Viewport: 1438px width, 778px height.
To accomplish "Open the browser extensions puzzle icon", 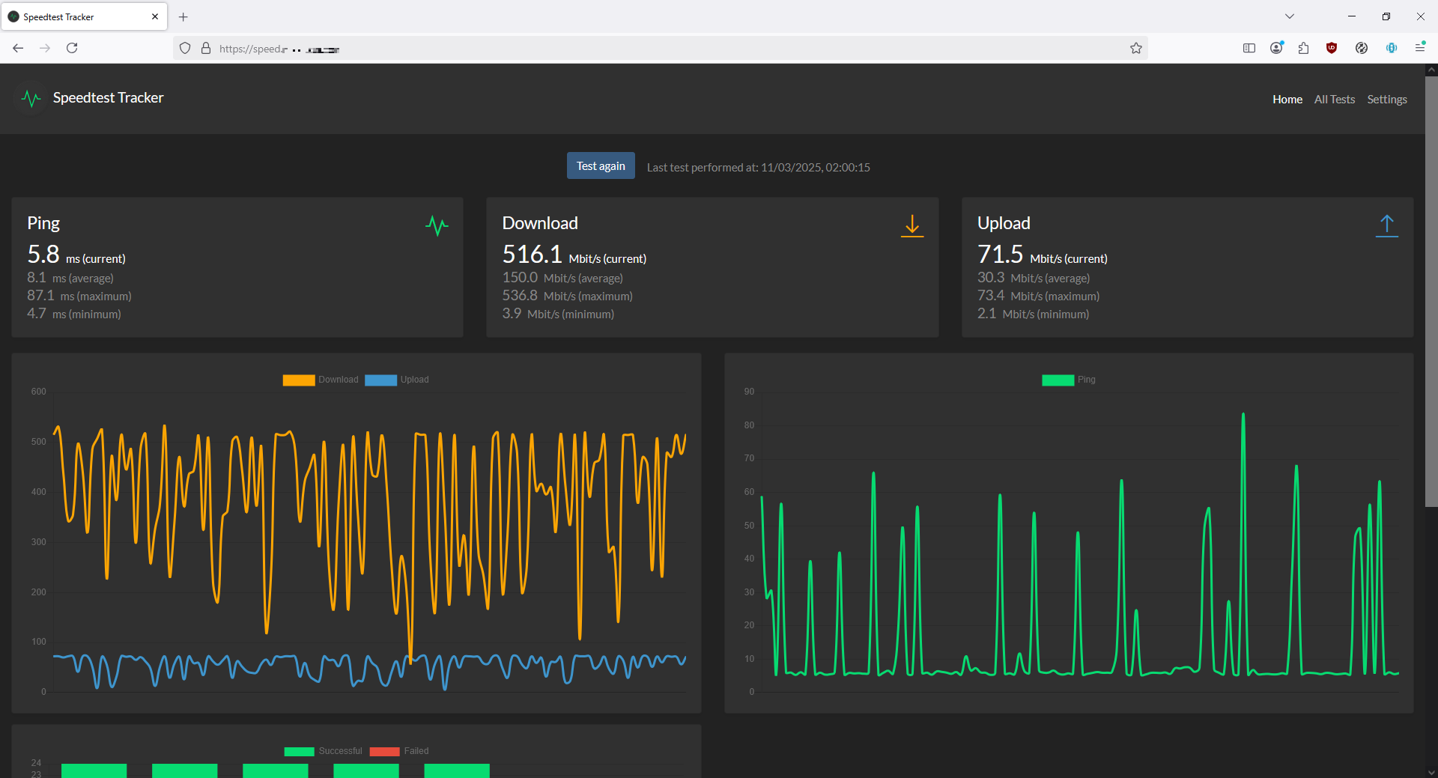I will [1303, 48].
